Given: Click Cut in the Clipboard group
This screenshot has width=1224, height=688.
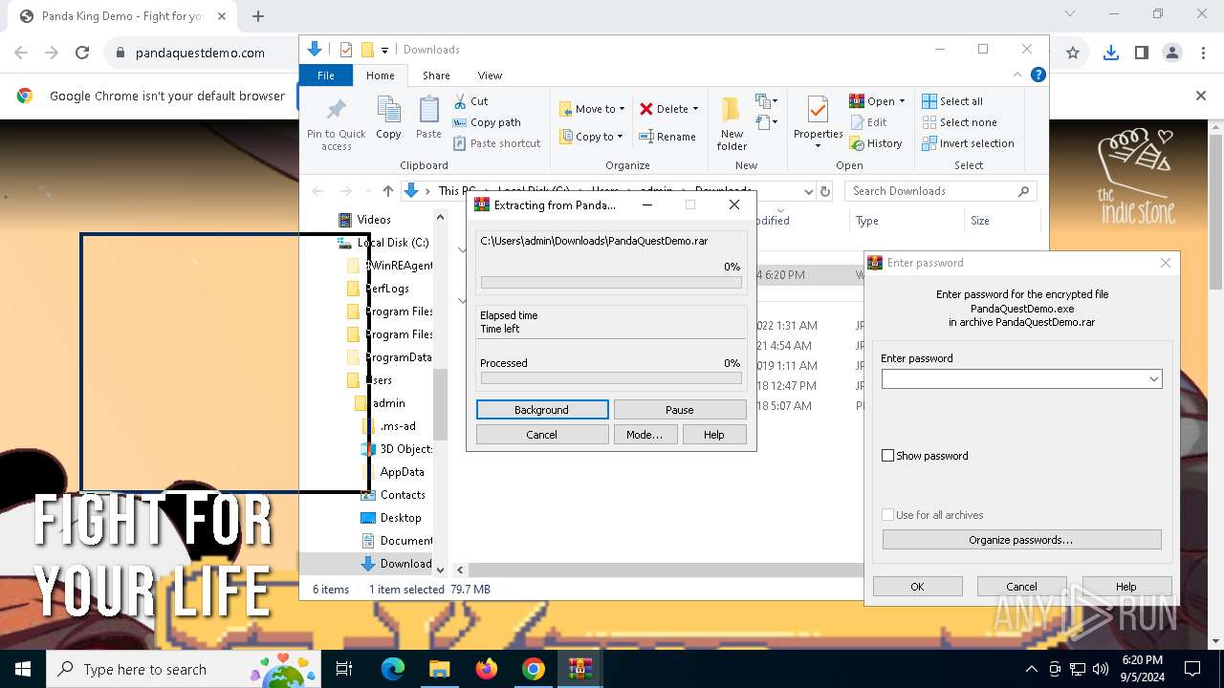Looking at the screenshot, I should [470, 101].
